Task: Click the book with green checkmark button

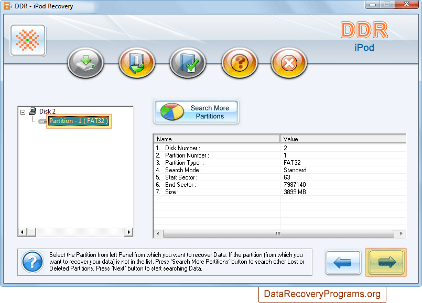Action: (188, 63)
